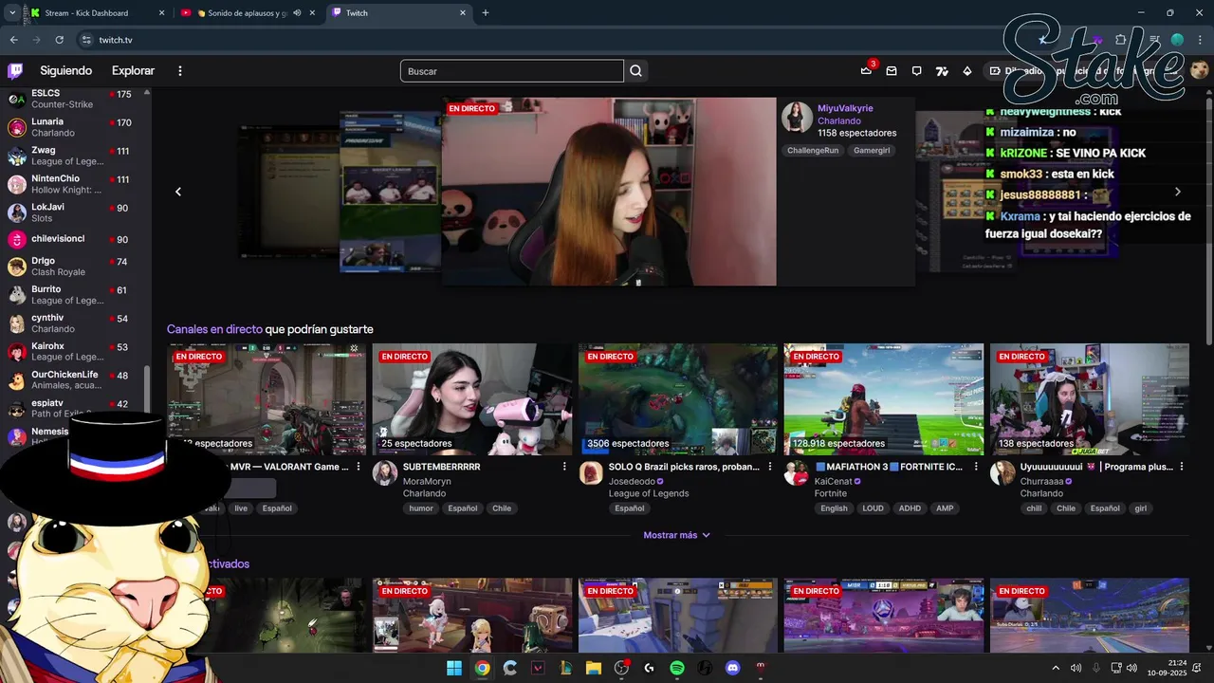This screenshot has height=683, width=1214.
Task: Click the Windows Start button
Action: point(454,668)
